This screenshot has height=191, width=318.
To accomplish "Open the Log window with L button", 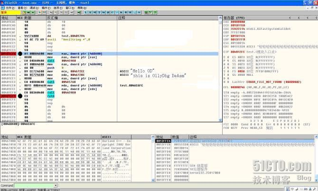I will click(x=86, y=12).
